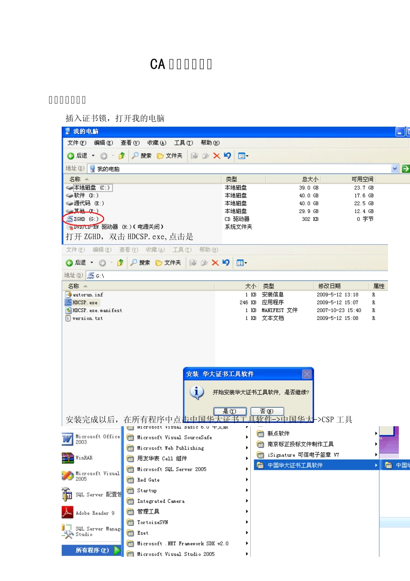
Task: Click 是(Y) button in install dialog
Action: (230, 411)
